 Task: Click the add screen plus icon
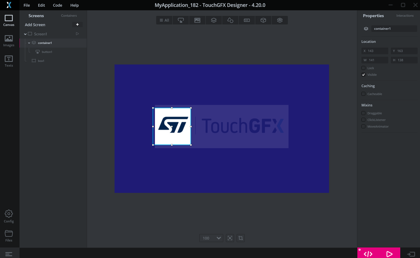pos(77,25)
